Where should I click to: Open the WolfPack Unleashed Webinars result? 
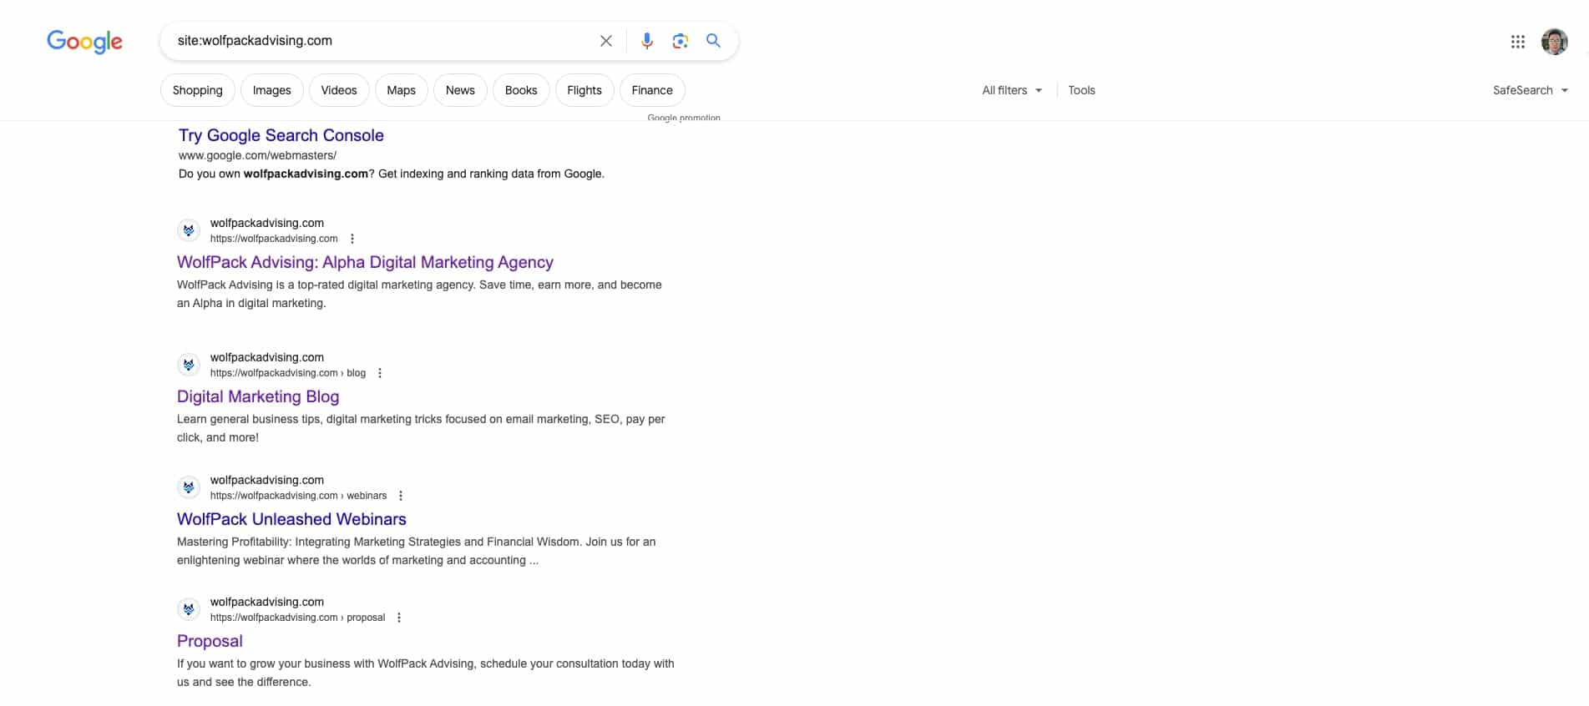291,519
